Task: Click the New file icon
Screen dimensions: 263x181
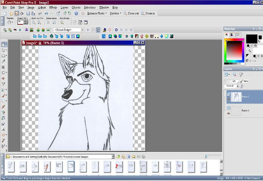Action: [5, 13]
